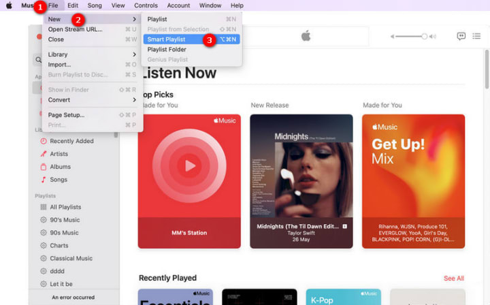Open the Midnights album card
Viewport: 490px width, 305px height.
tap(301, 181)
